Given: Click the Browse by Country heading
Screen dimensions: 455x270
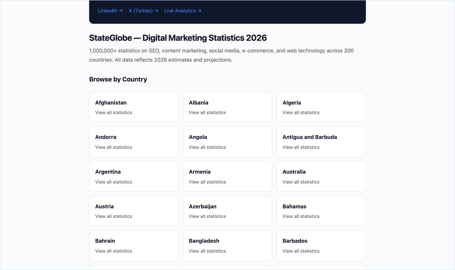Looking at the screenshot, I should click(x=118, y=79).
